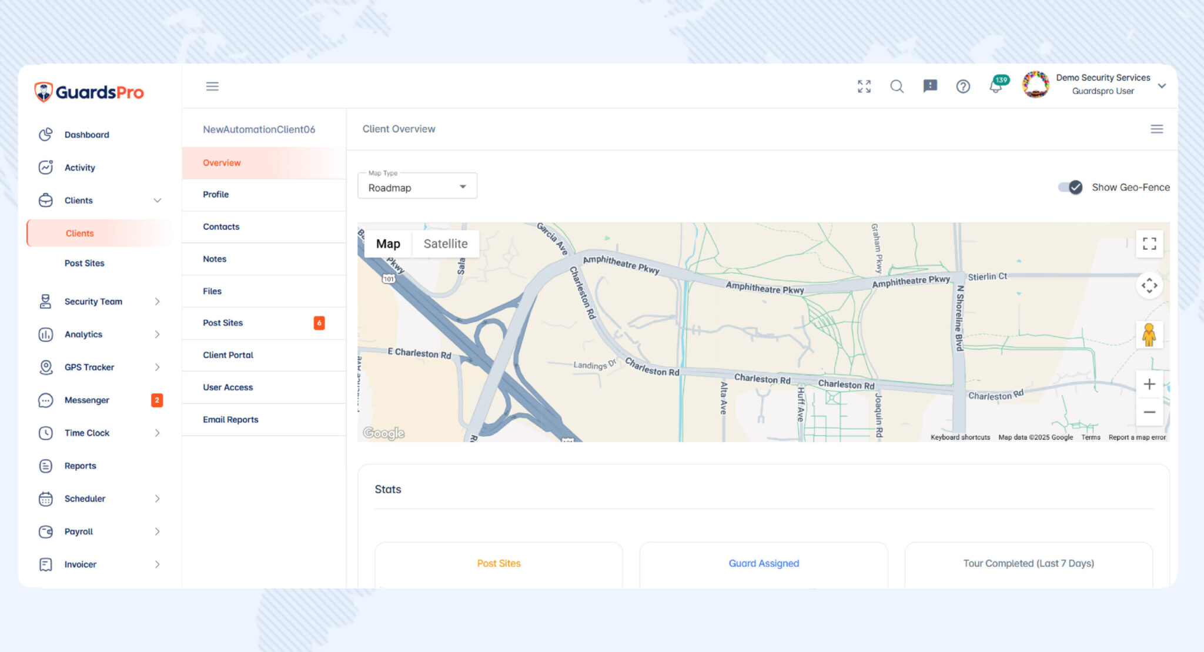
Task: Toggle sidebar with hamburger menu icon
Action: [x=212, y=86]
